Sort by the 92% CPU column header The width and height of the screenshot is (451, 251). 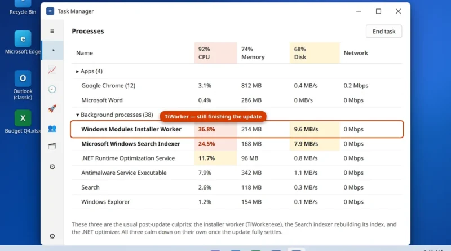215,53
